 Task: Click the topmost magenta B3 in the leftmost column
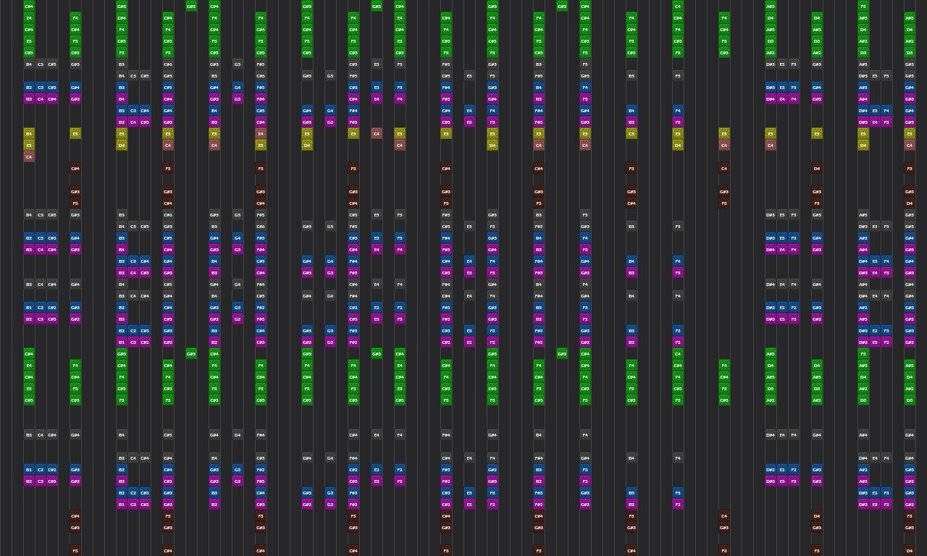(29, 98)
